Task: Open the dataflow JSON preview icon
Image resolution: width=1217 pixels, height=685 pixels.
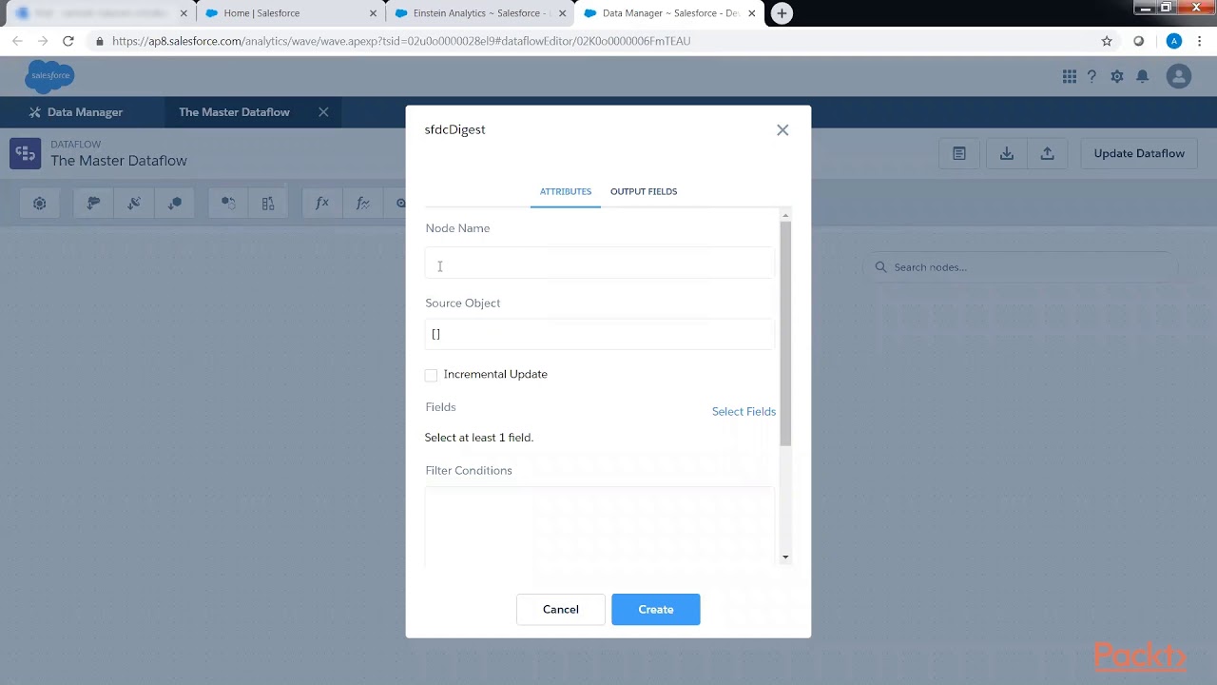Action: coord(959,153)
